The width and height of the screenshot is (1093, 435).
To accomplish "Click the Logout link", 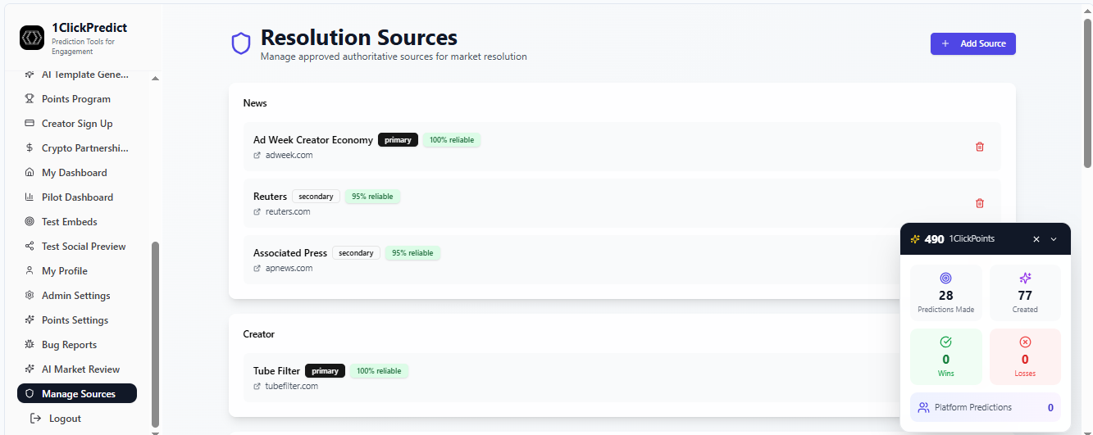I will (65, 419).
